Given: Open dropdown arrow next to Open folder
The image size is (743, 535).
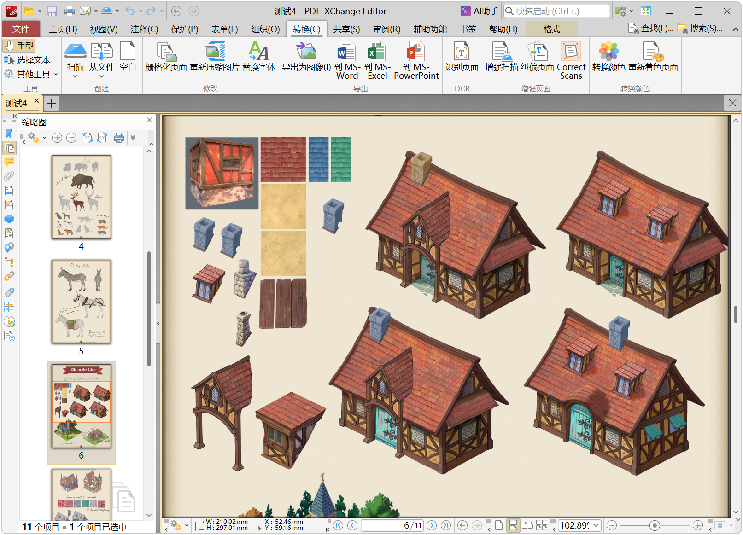Looking at the screenshot, I should click(x=40, y=11).
